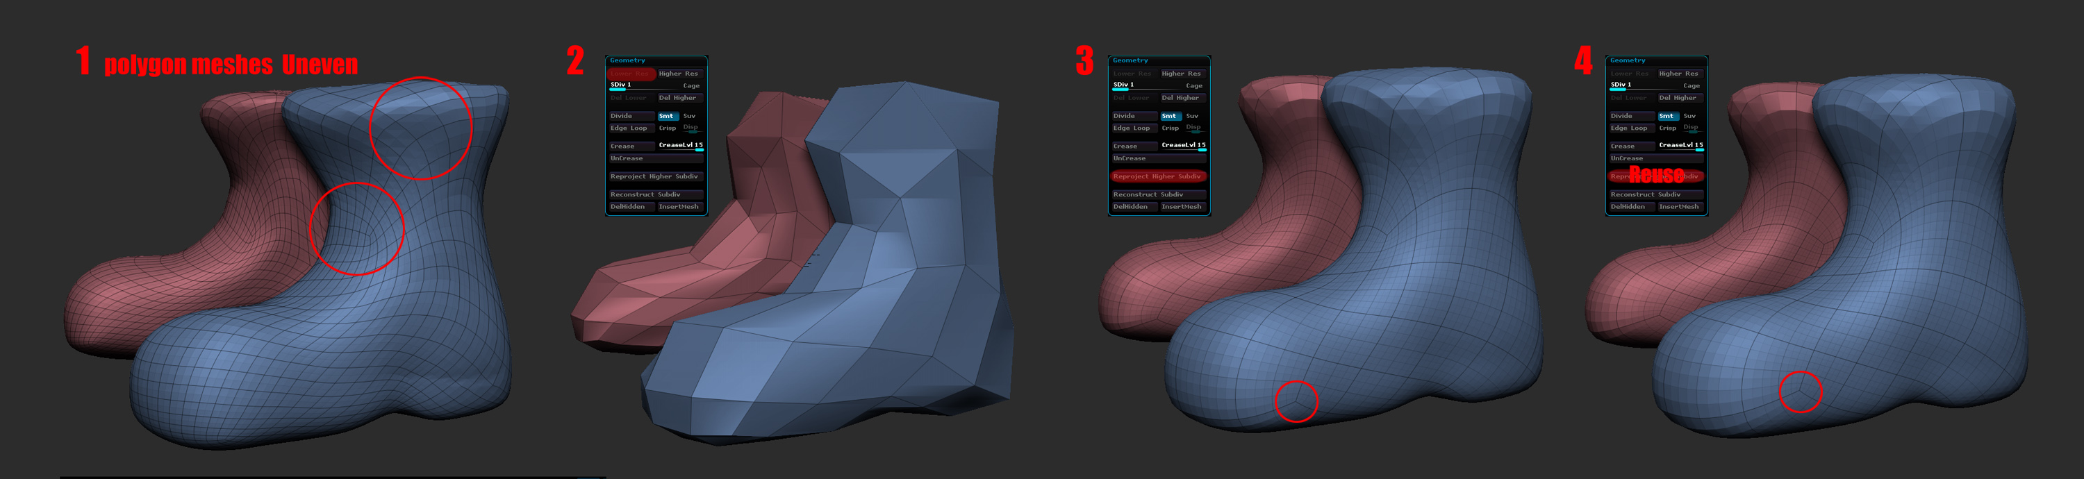Click Reconstruct Subdiv in step 2 panel
Viewport: 2084px width, 479px height.
(x=657, y=195)
